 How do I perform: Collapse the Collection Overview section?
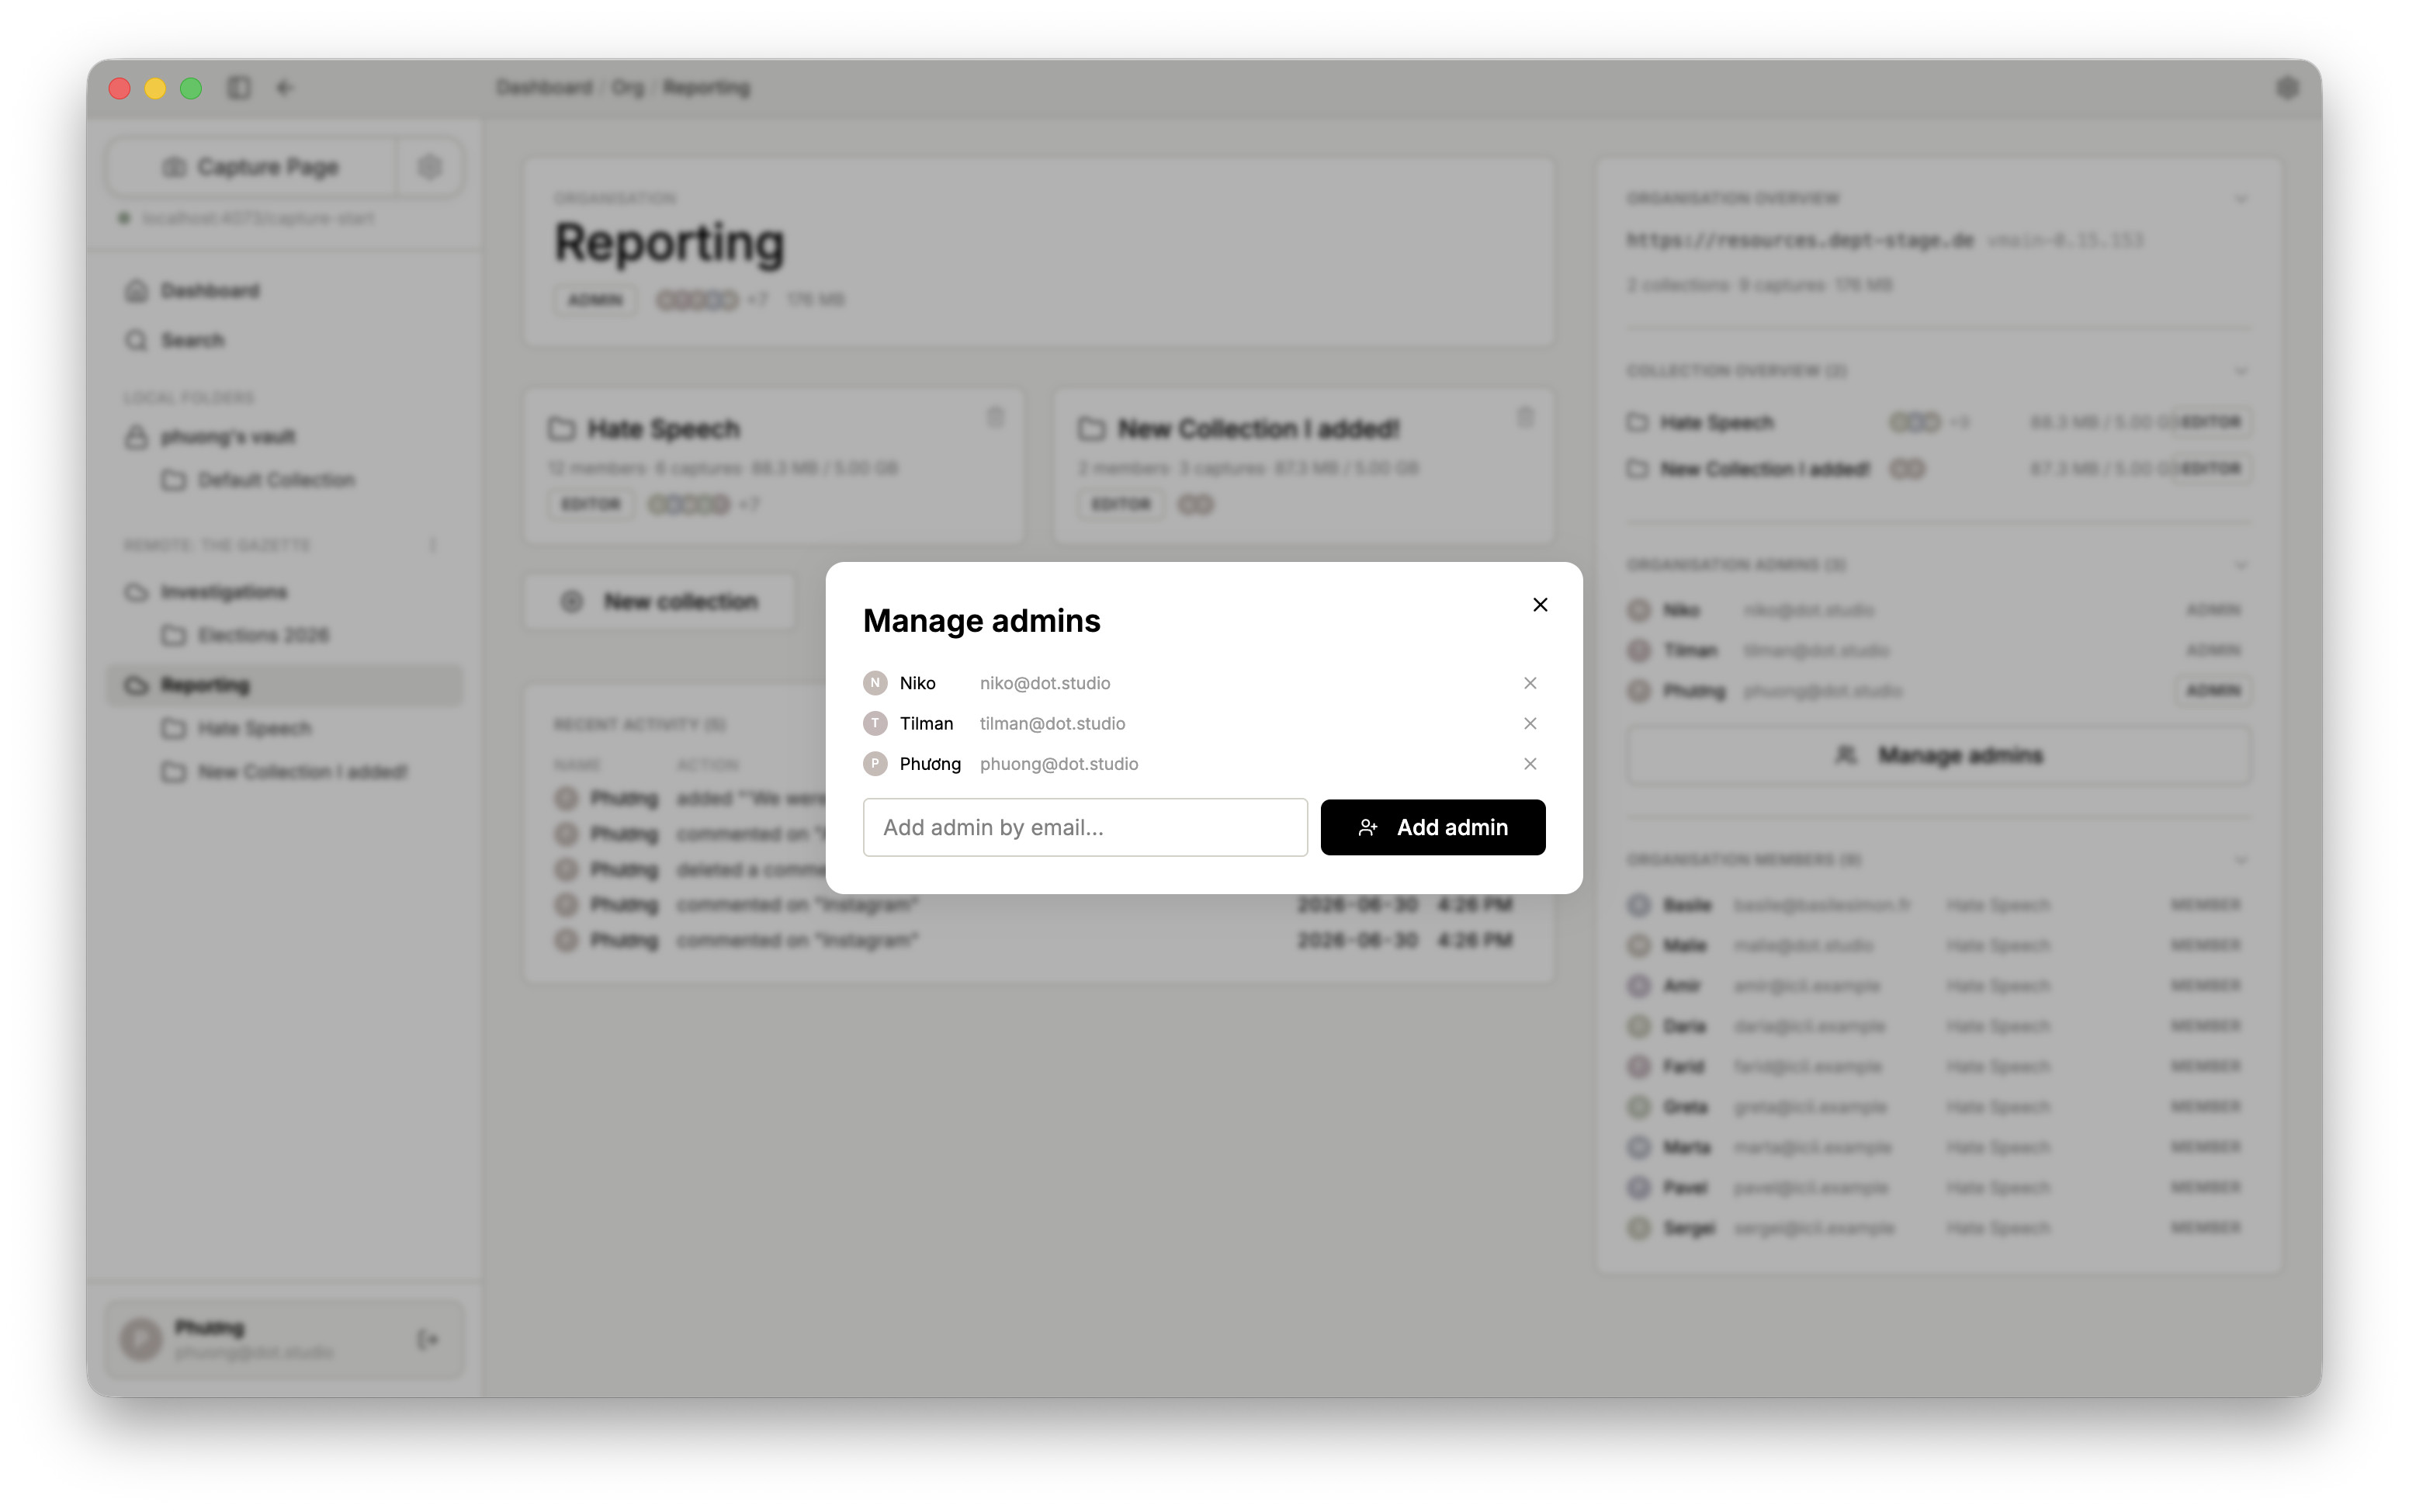click(2240, 371)
